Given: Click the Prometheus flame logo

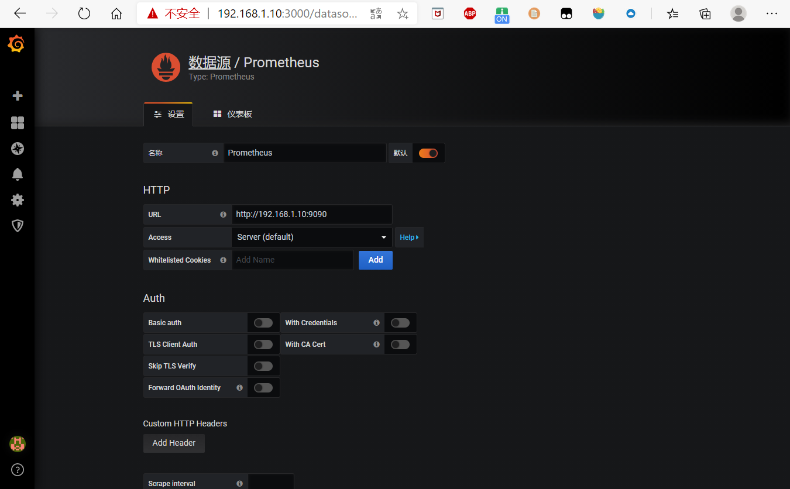Looking at the screenshot, I should (x=166, y=67).
